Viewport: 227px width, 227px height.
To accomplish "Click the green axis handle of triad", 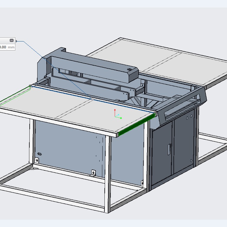I will (x=121, y=118).
